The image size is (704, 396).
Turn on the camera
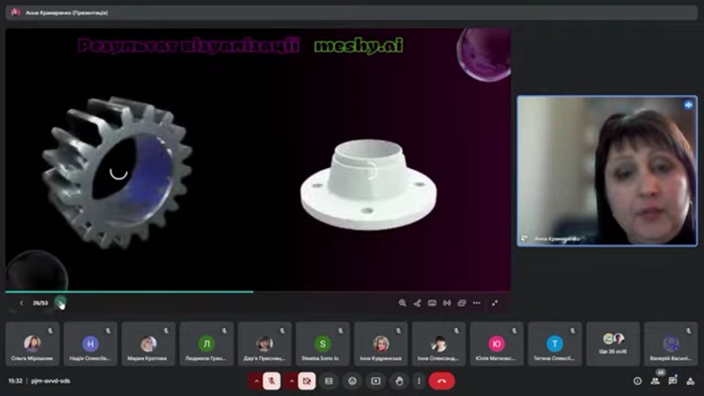(x=306, y=381)
